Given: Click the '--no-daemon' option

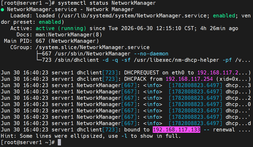Looking at the screenshot, I should pyautogui.click(x=151, y=54).
